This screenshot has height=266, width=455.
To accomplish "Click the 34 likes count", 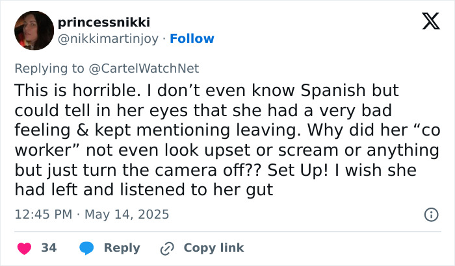I will (x=49, y=248).
